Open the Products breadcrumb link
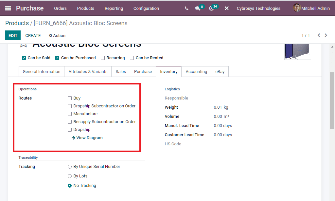 17,23
